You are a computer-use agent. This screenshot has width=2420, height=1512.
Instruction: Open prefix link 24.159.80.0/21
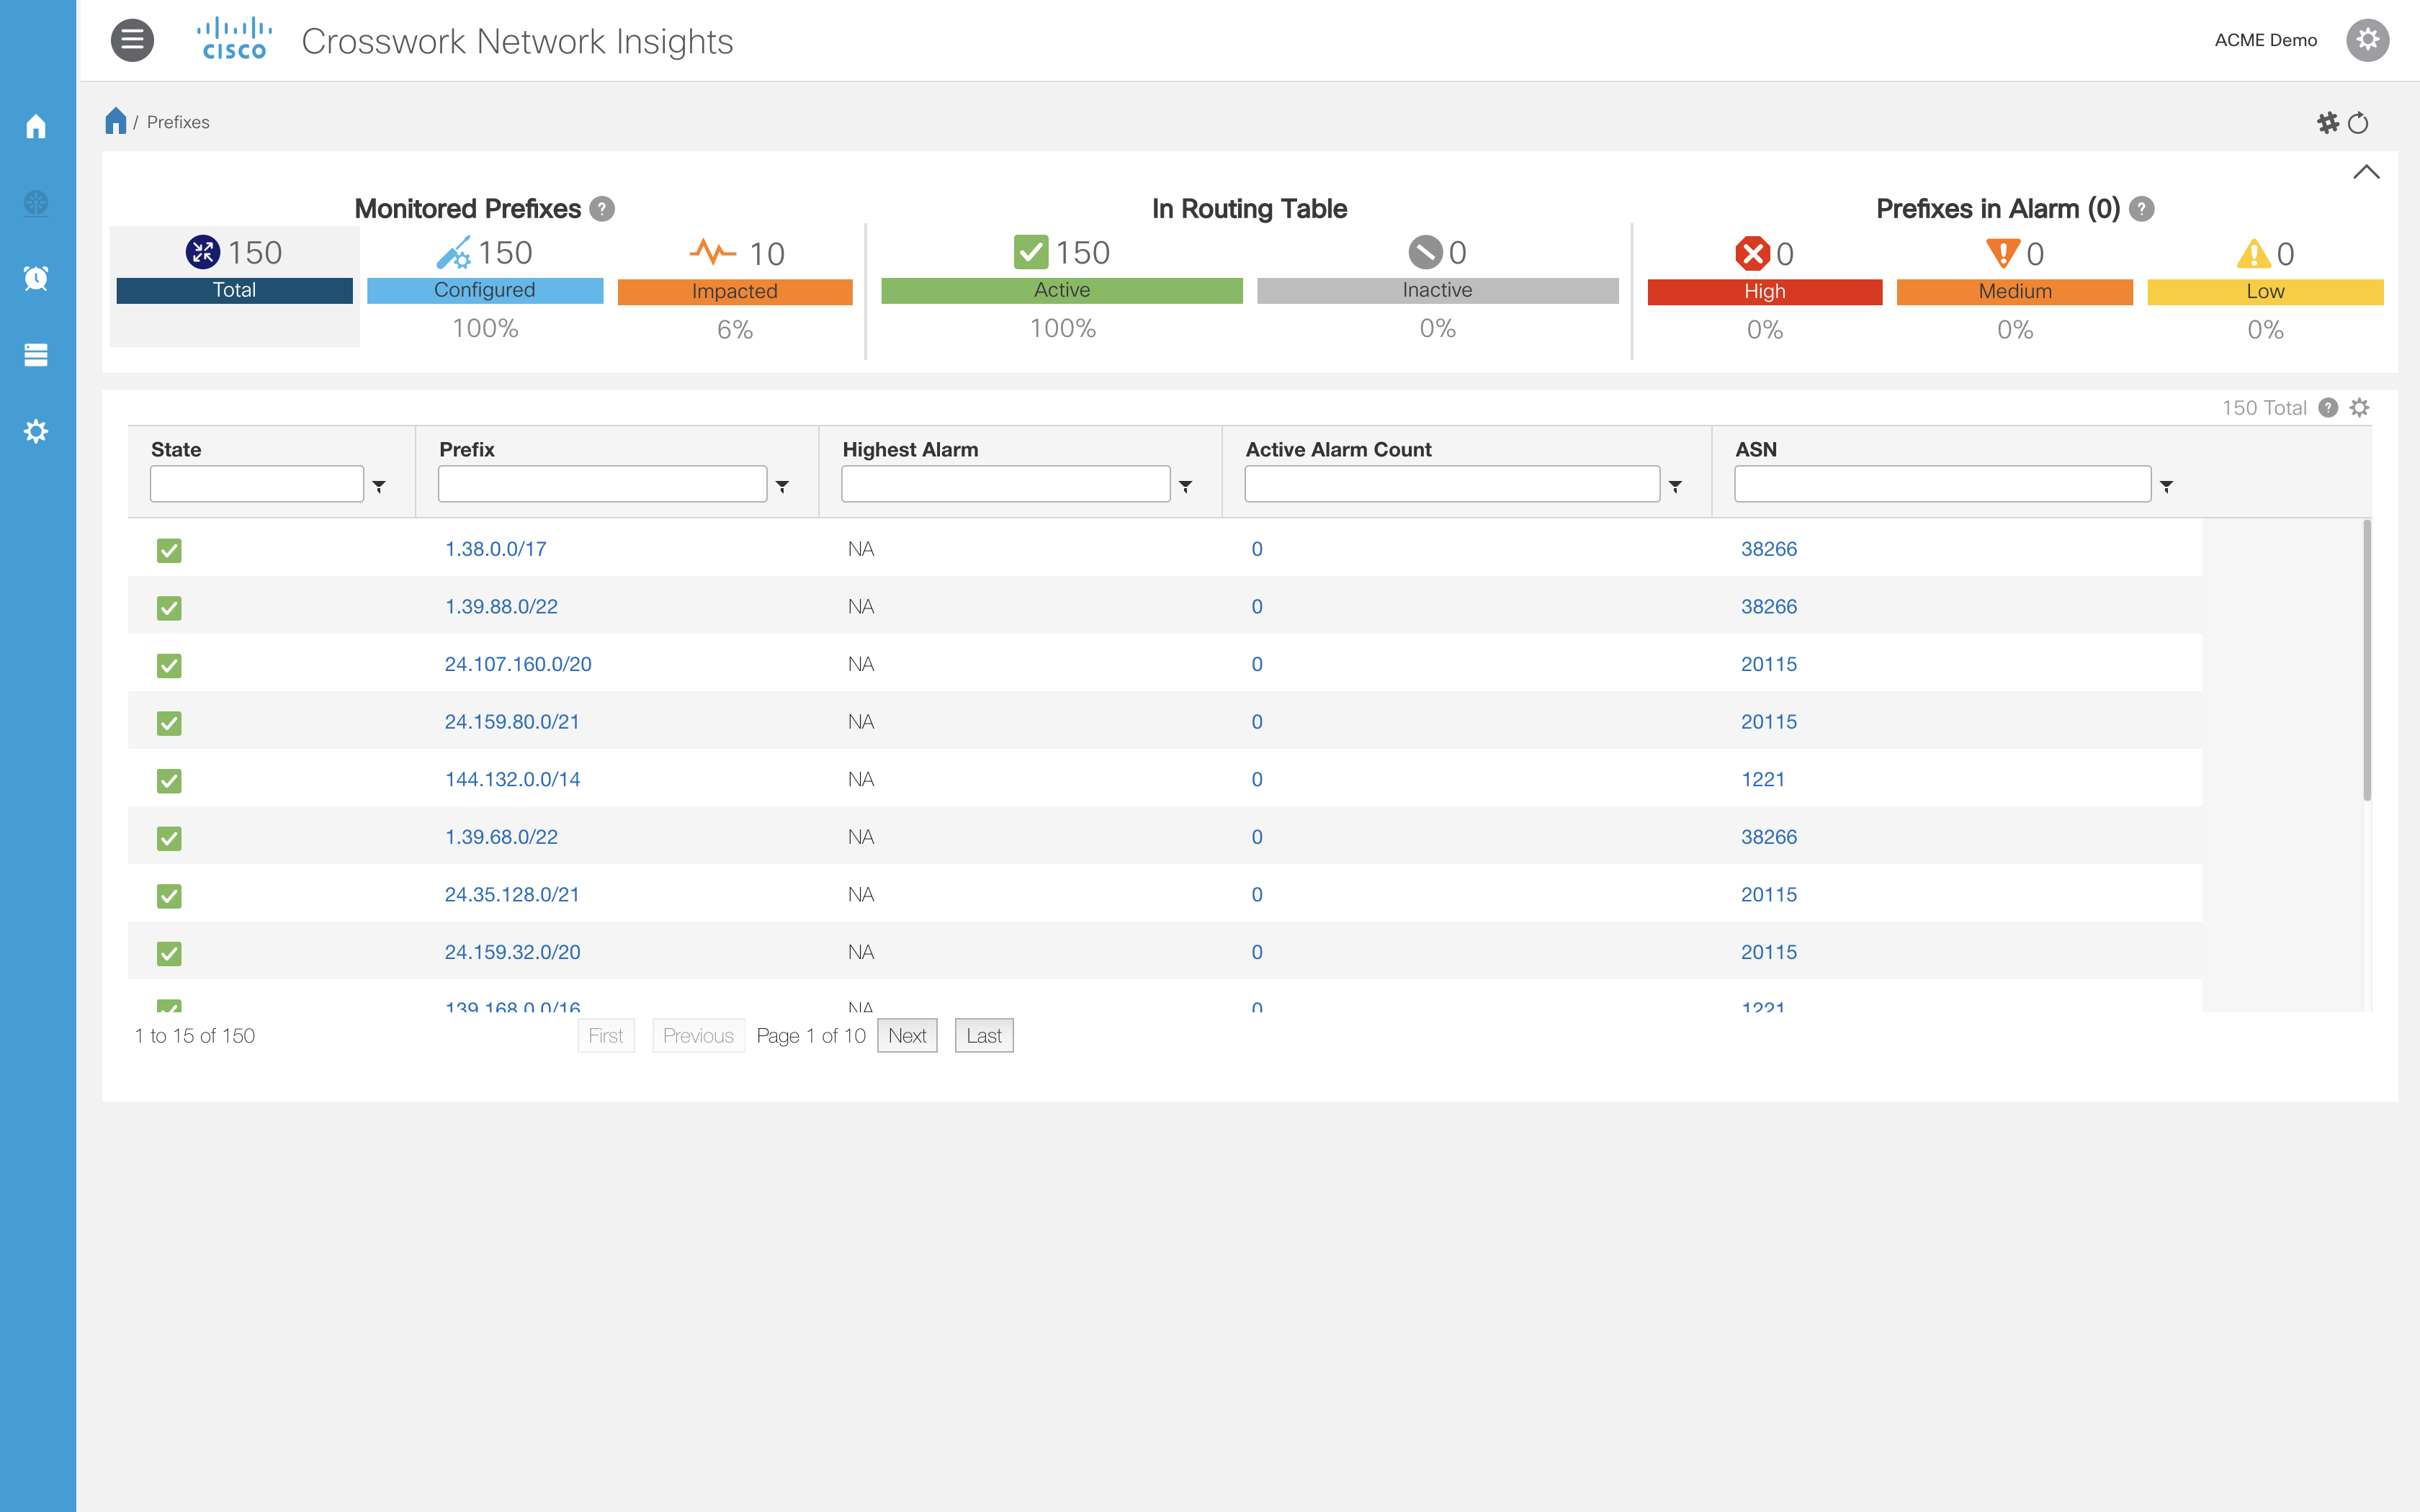point(512,722)
